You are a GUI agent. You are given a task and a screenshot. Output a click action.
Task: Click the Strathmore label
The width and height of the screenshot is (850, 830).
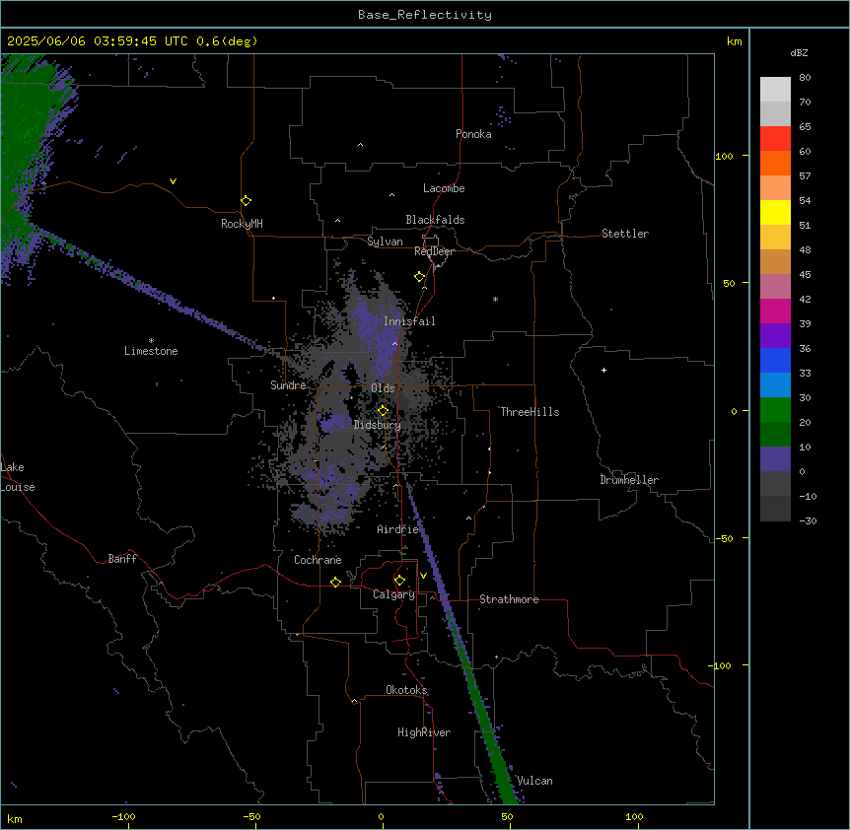pos(509,599)
